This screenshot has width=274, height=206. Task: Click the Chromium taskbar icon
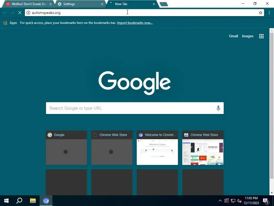coord(46,201)
